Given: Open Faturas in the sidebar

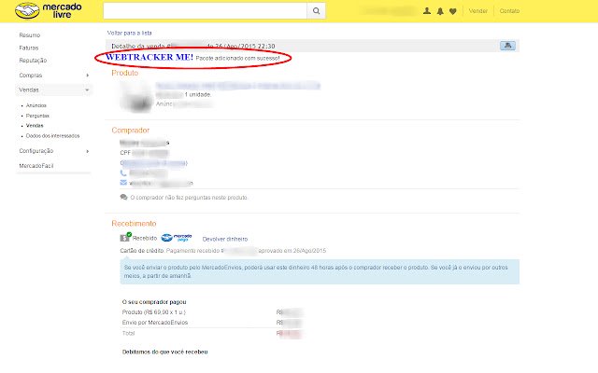Looking at the screenshot, I should pyautogui.click(x=29, y=48).
